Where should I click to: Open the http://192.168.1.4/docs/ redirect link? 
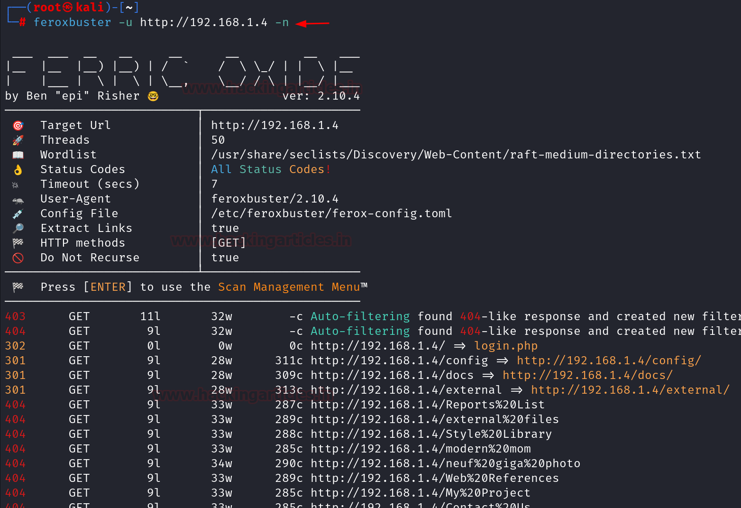(x=587, y=375)
